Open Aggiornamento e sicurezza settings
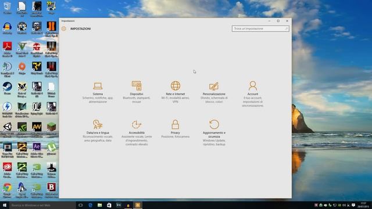Screen dimensions: 372x209 point(214,133)
